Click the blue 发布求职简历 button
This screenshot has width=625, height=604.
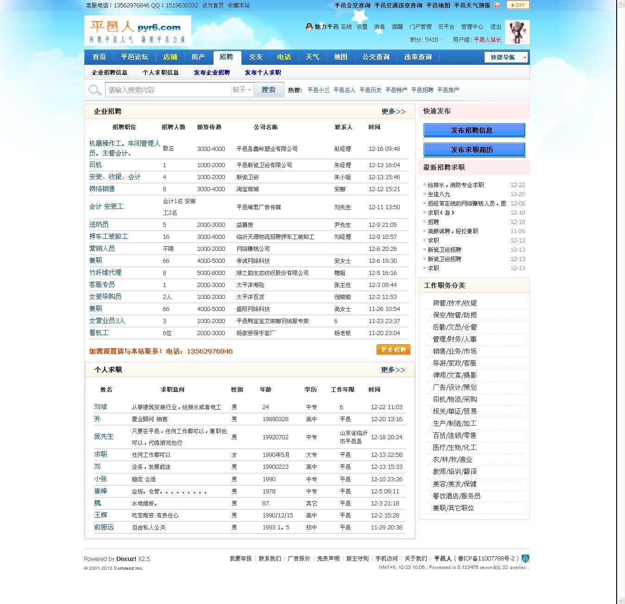[474, 150]
